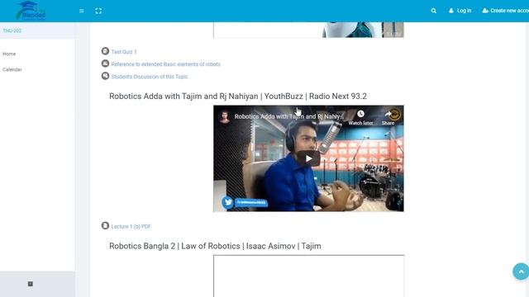
Task: Open Lecture 1 (b) PDF link
Action: click(x=131, y=227)
